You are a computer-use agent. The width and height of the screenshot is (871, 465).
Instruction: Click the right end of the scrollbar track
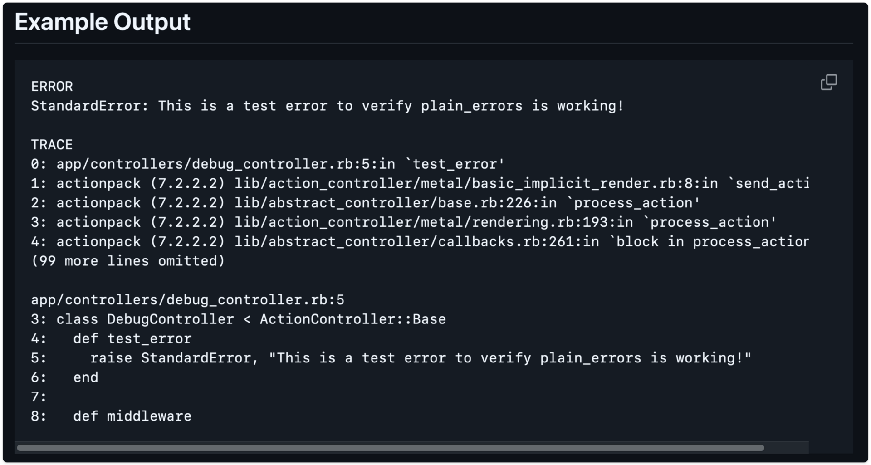coord(786,448)
